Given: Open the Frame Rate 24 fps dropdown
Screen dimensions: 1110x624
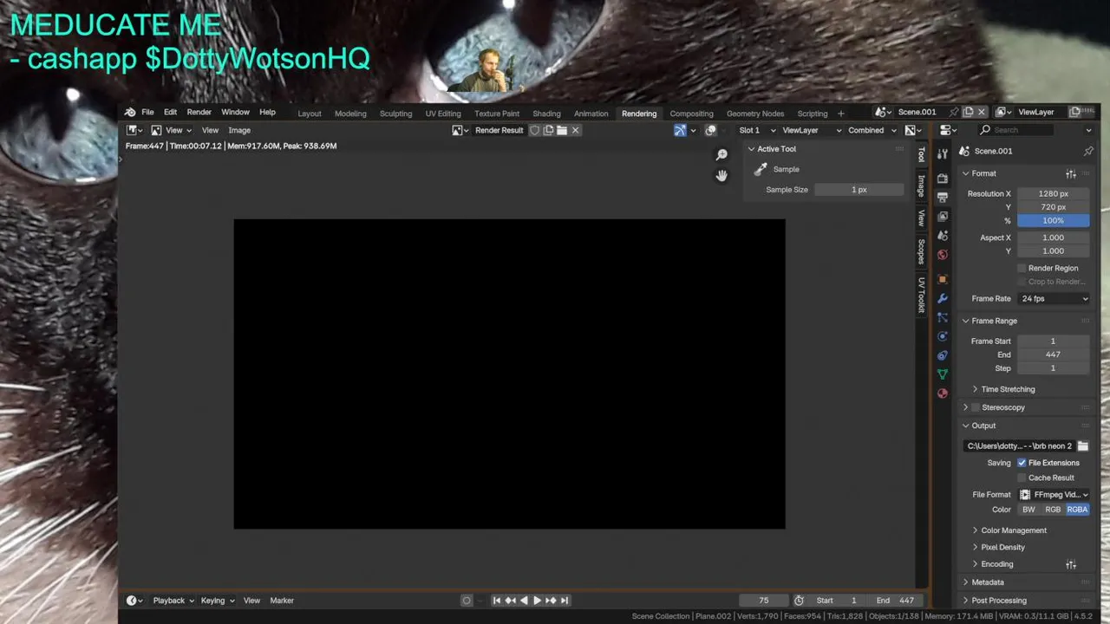Looking at the screenshot, I should pyautogui.click(x=1054, y=298).
